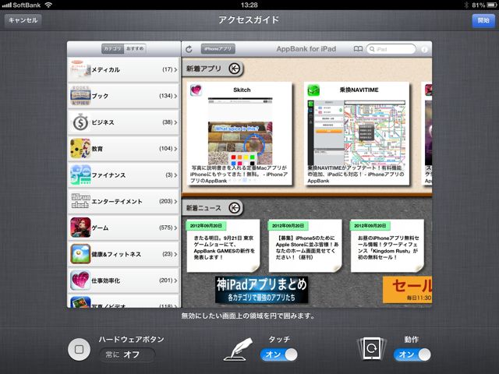Screen dimensions: 499x374
Task: Click the ファイナンス category icon
Action: click(x=80, y=175)
